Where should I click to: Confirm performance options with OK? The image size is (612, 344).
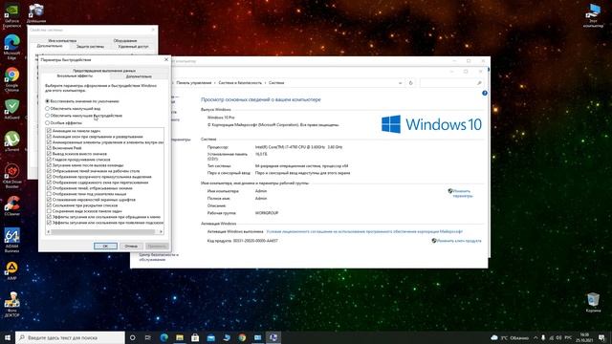click(105, 247)
